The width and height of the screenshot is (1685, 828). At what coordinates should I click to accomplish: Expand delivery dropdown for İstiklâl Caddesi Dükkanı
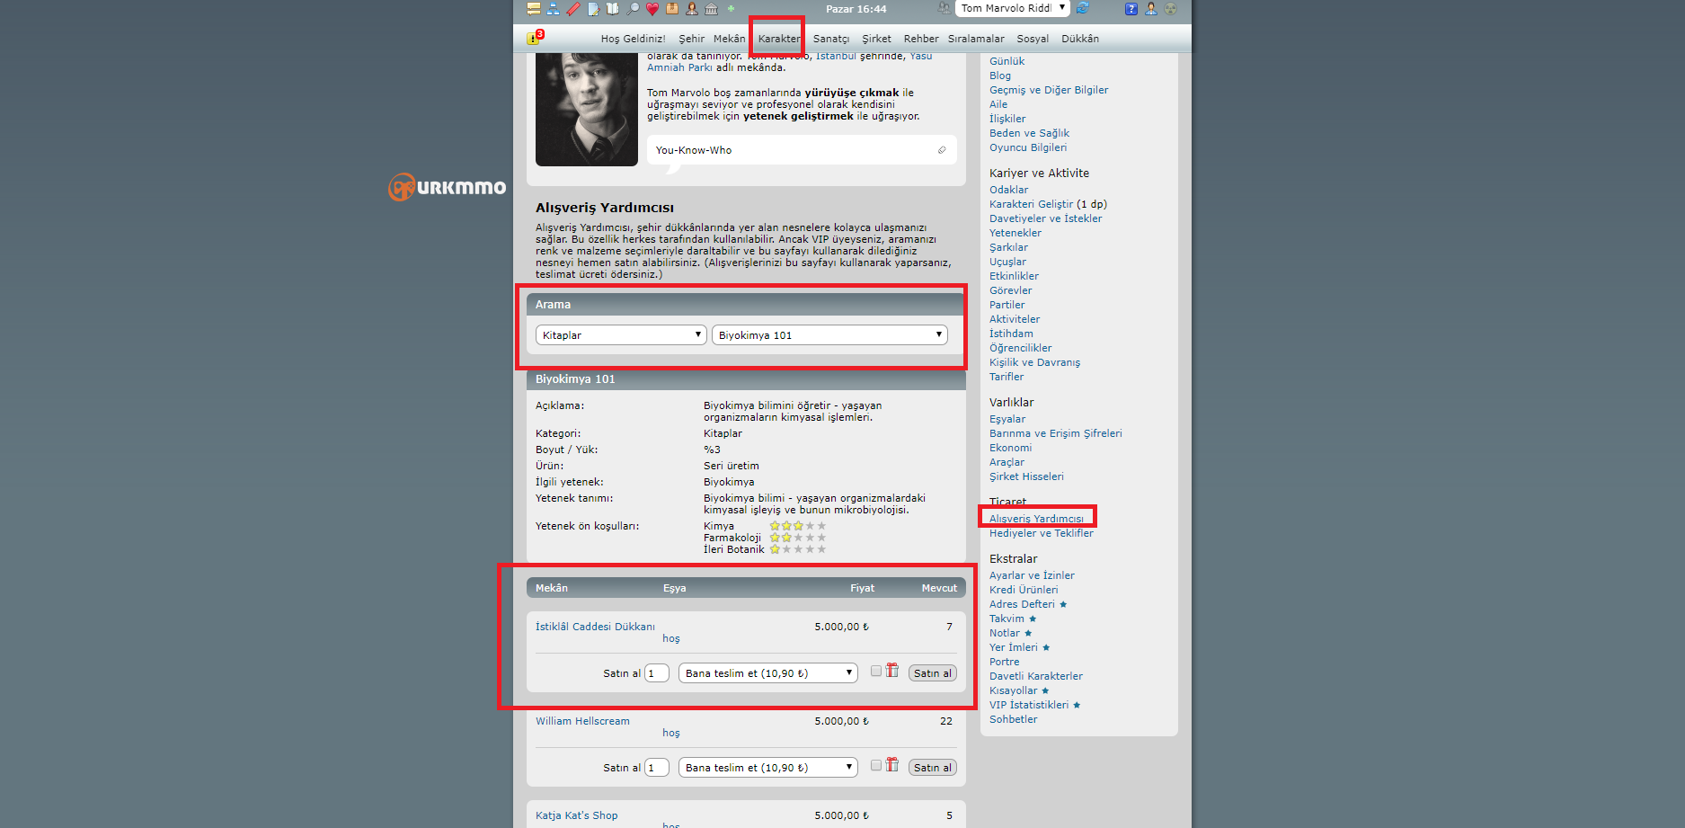tap(768, 673)
